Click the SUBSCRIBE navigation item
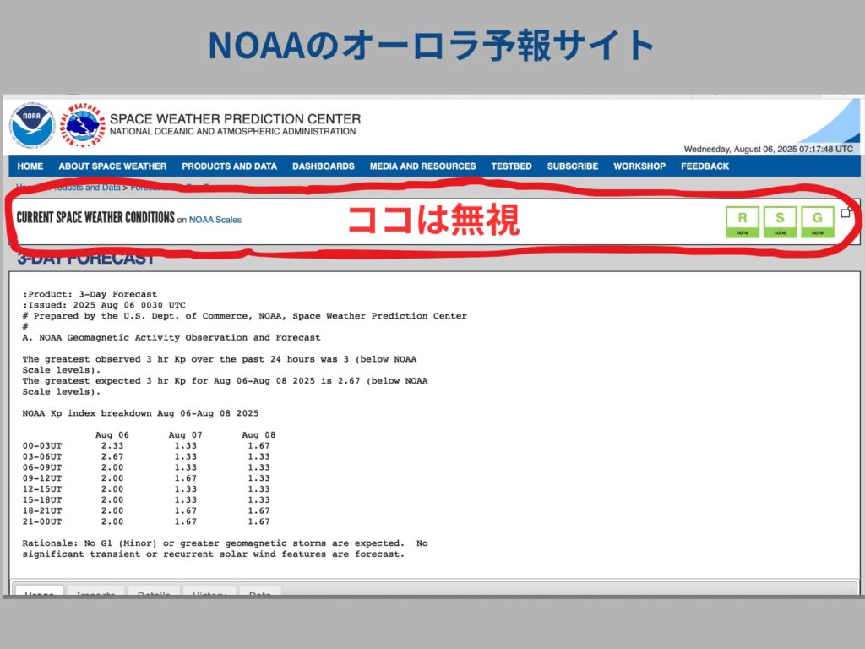 coord(572,166)
